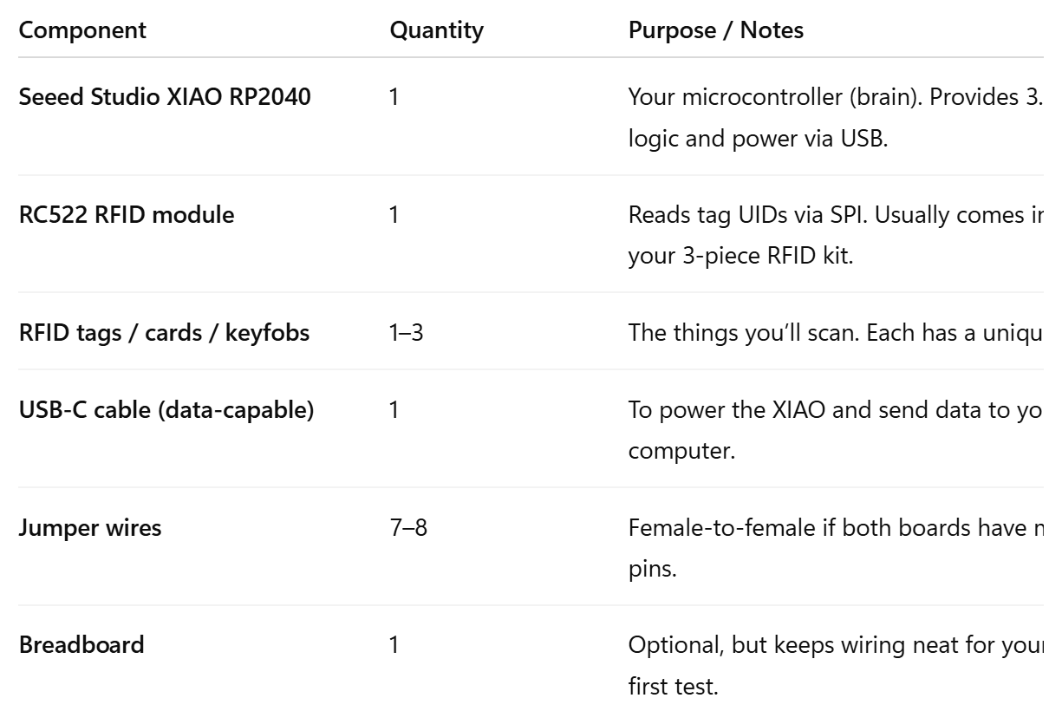Image resolution: width=1062 pixels, height=711 pixels.
Task: Click the quantity in the USB-C cable row
Action: [394, 409]
